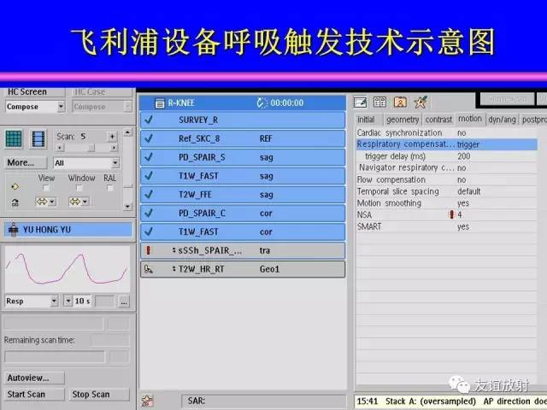
Task: Select the sSSh_SPAIR tra scan row
Action: [x=243, y=250]
